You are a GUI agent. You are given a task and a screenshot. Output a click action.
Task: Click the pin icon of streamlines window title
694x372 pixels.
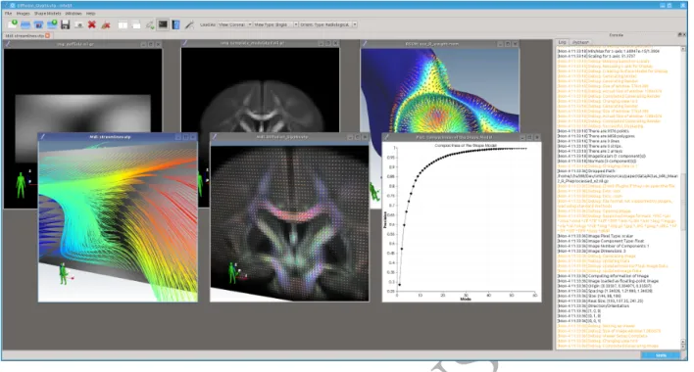[x=43, y=137]
